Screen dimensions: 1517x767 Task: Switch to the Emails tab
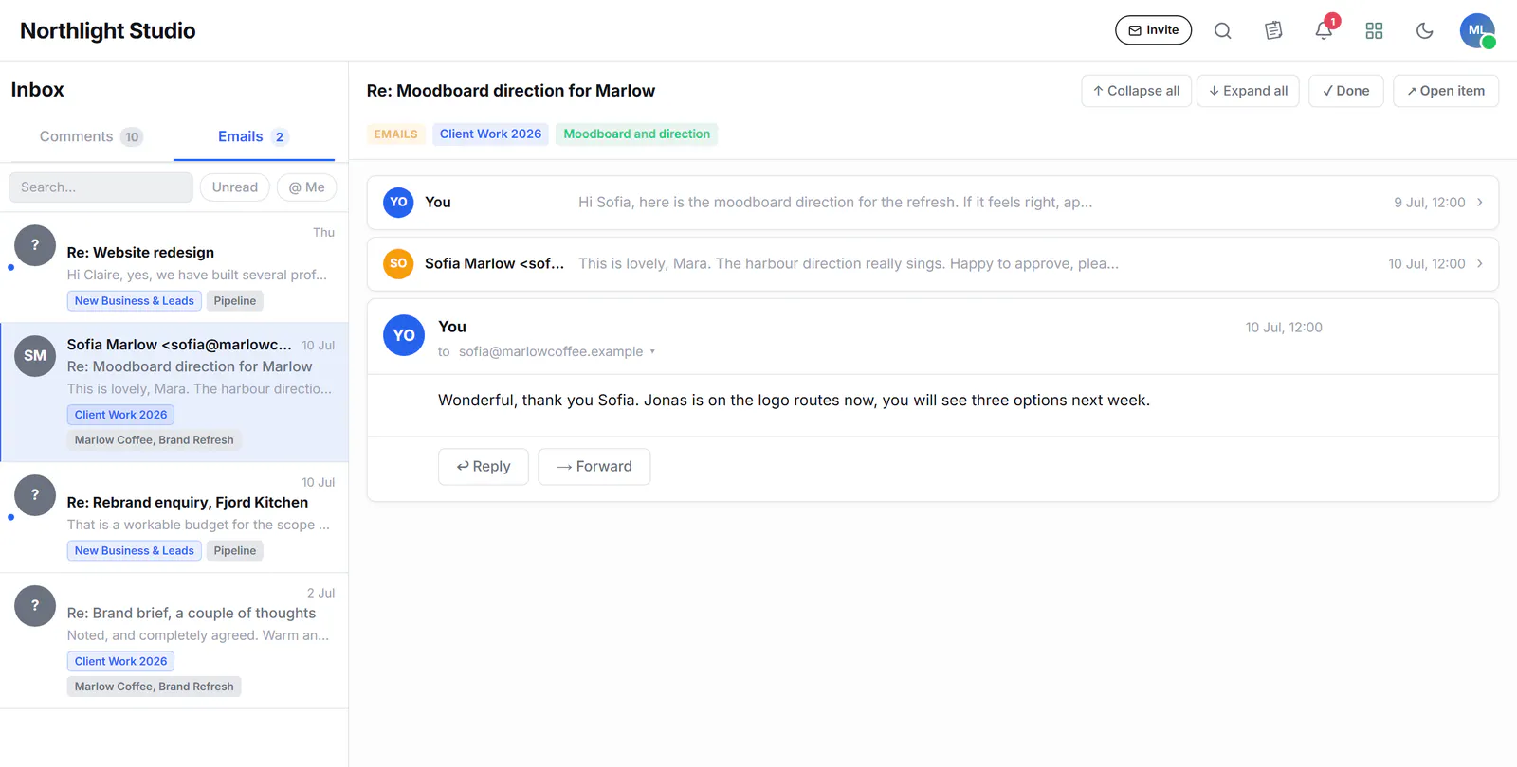253,136
